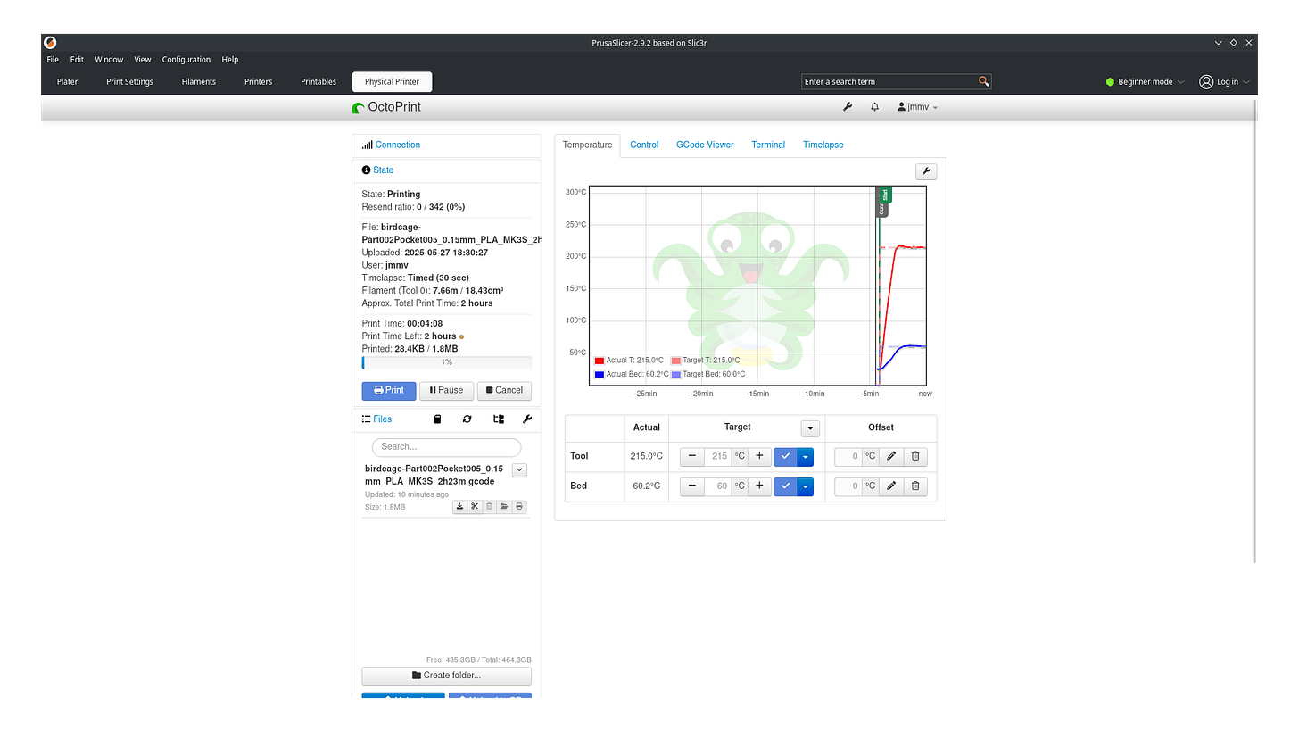
Task: Click PrusaSlicer app icon in title bar
Action: tap(51, 42)
